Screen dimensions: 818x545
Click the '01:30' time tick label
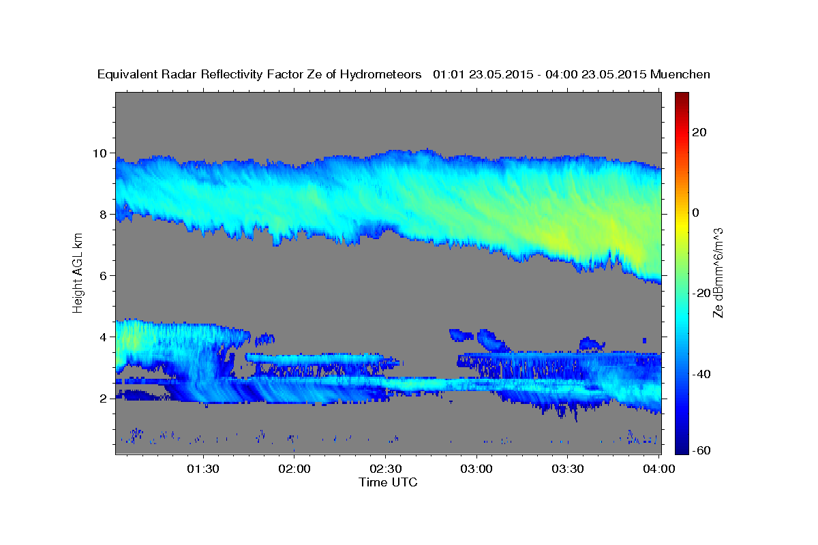click(203, 469)
